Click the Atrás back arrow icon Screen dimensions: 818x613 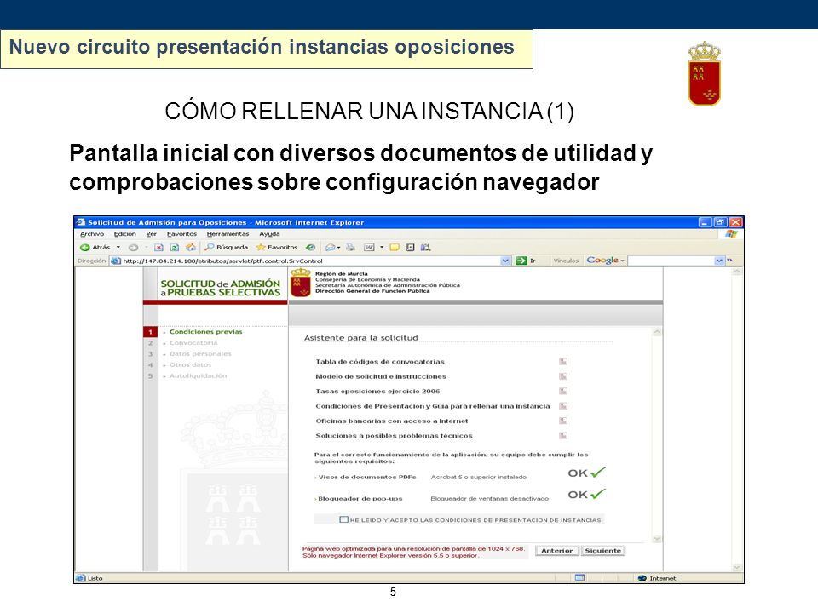[84, 248]
